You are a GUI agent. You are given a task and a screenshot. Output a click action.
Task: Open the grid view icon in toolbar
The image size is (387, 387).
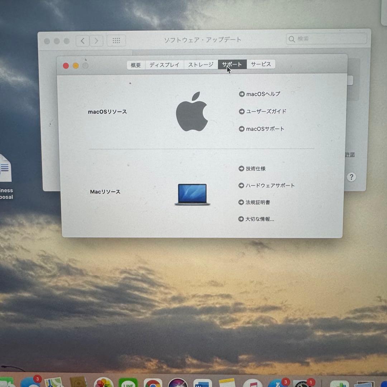[x=116, y=40]
